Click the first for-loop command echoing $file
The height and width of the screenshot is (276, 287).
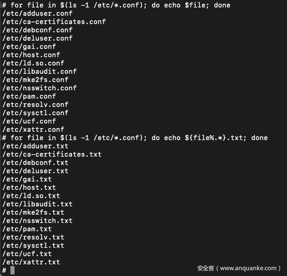[116, 5]
